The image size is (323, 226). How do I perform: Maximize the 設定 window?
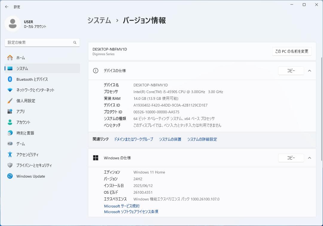click(304, 4)
